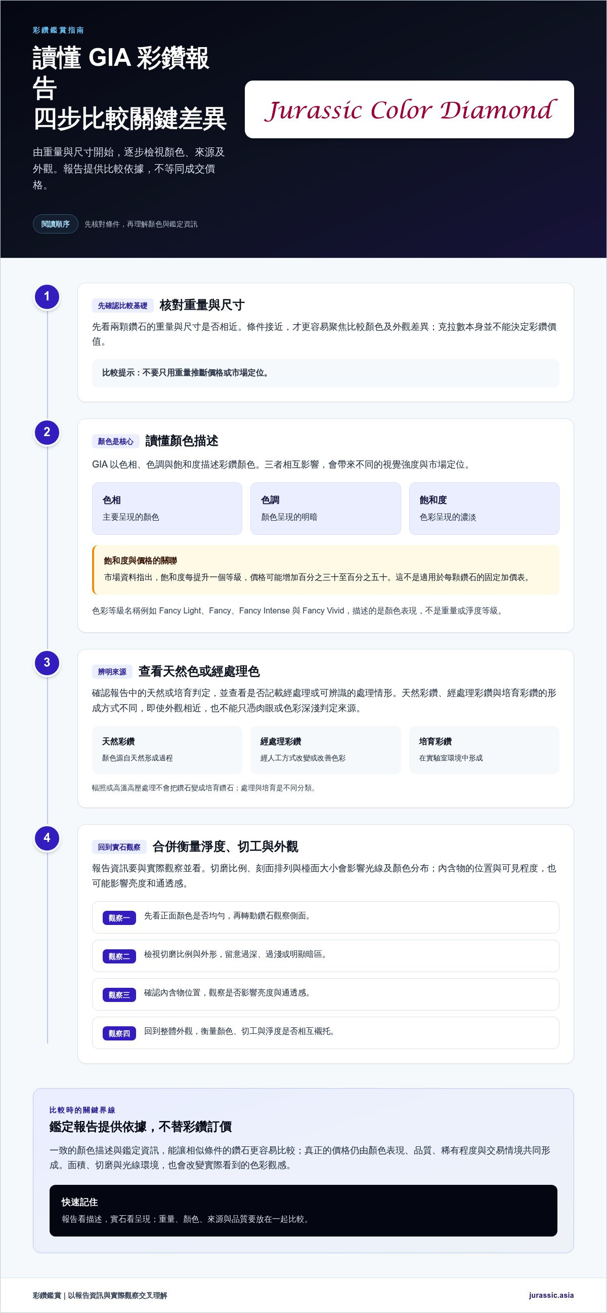Image resolution: width=607 pixels, height=1313 pixels.
Task: Select the 培育彩鑽 card
Action: (x=484, y=750)
